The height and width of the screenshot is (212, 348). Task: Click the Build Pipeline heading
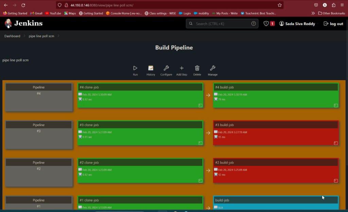point(174,48)
